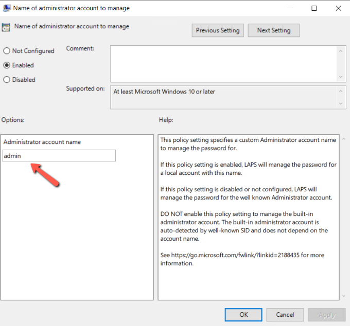
Task: Click the window icon in the title bar
Action: point(6,8)
